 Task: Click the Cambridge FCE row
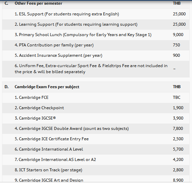(96, 98)
